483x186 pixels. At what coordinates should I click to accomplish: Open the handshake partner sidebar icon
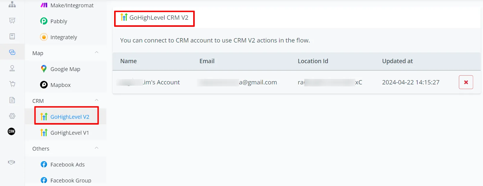[11, 162]
